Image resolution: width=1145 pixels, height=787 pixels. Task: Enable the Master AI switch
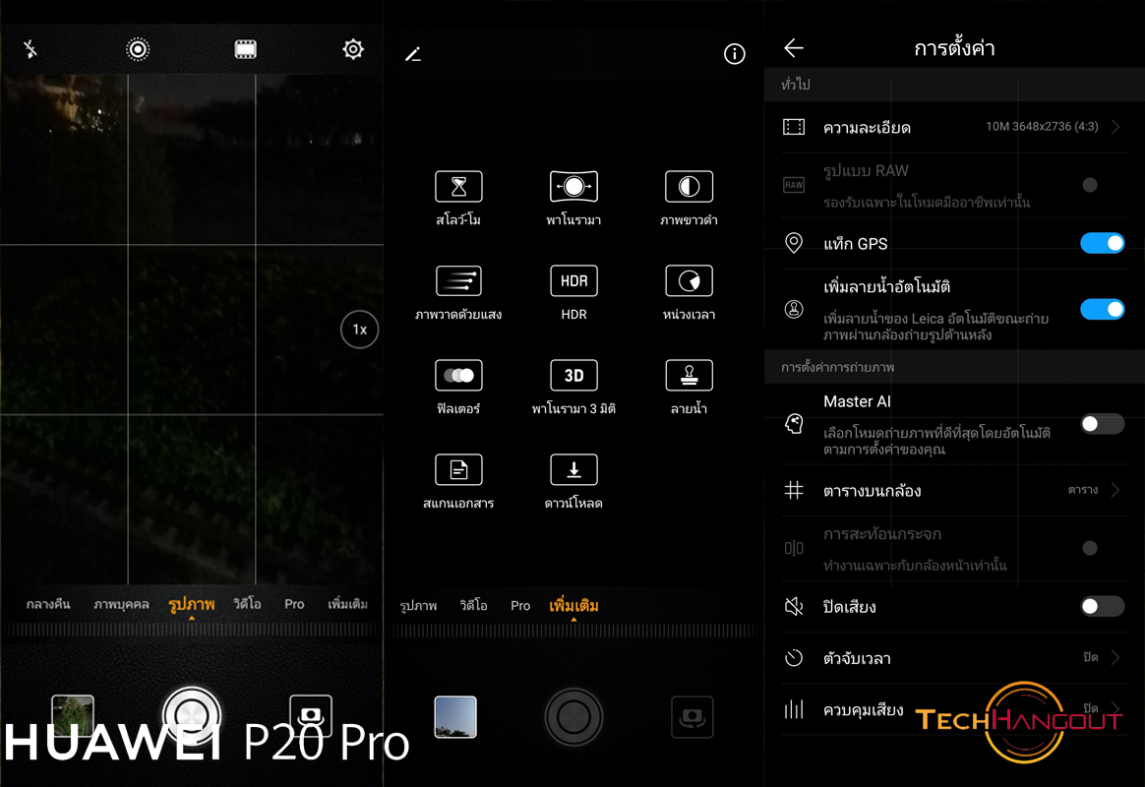pyautogui.click(x=1102, y=423)
